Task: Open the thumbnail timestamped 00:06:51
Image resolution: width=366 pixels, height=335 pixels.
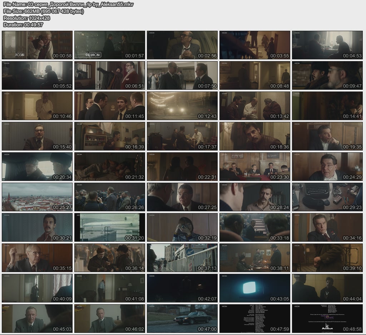Action: (110, 75)
